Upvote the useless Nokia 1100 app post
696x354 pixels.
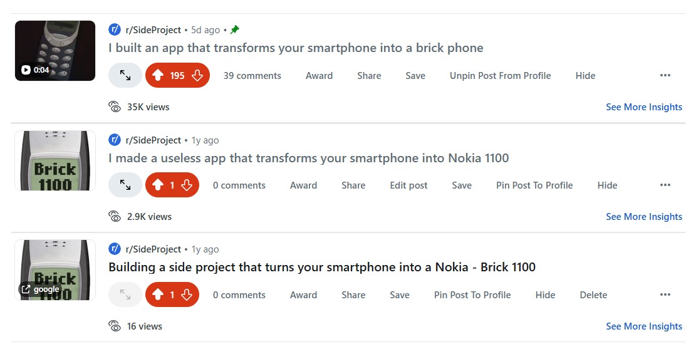[158, 185]
